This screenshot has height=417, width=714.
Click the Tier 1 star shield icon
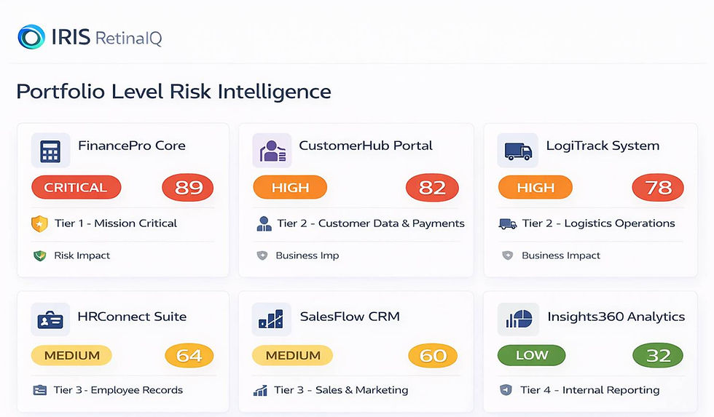coord(39,223)
